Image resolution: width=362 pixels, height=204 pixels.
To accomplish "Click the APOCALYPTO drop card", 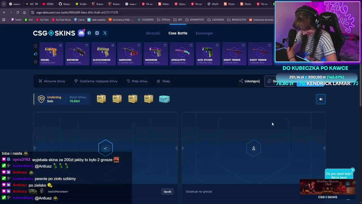I will (x=182, y=54).
